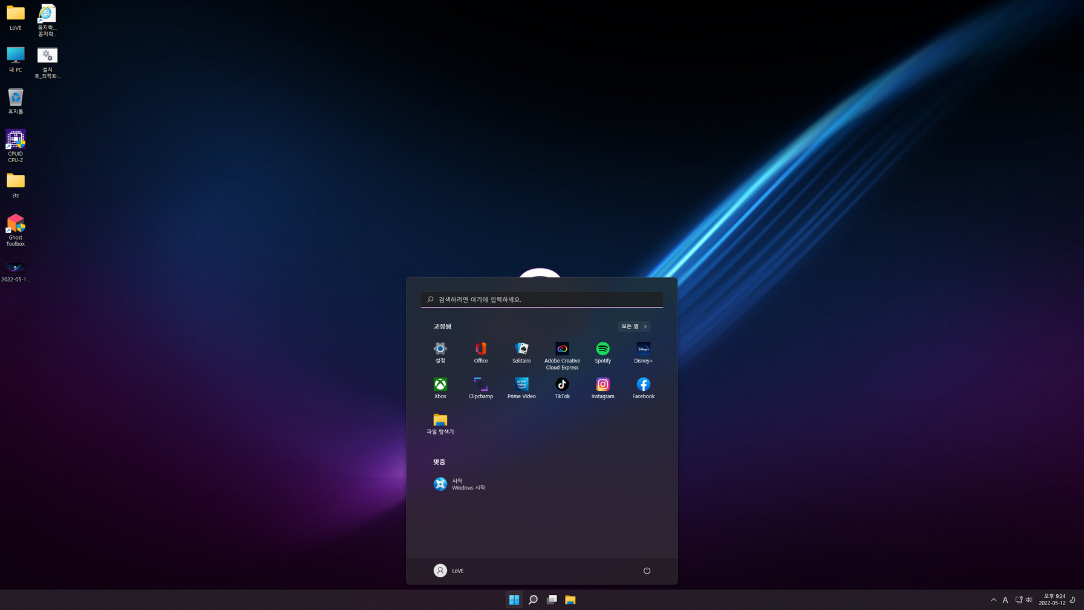Show all apps with 모든 앱 button
The image size is (1084, 610).
pos(634,326)
